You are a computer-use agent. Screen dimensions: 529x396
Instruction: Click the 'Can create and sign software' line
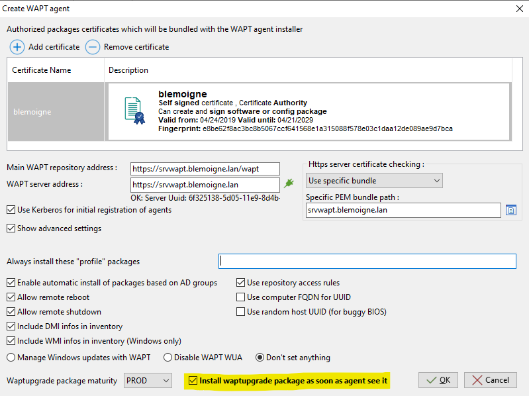click(x=242, y=111)
